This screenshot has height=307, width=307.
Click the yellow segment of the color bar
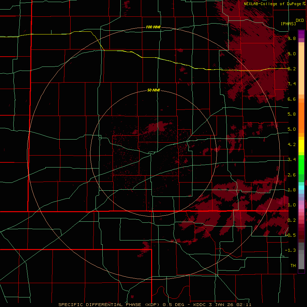(x=301, y=146)
